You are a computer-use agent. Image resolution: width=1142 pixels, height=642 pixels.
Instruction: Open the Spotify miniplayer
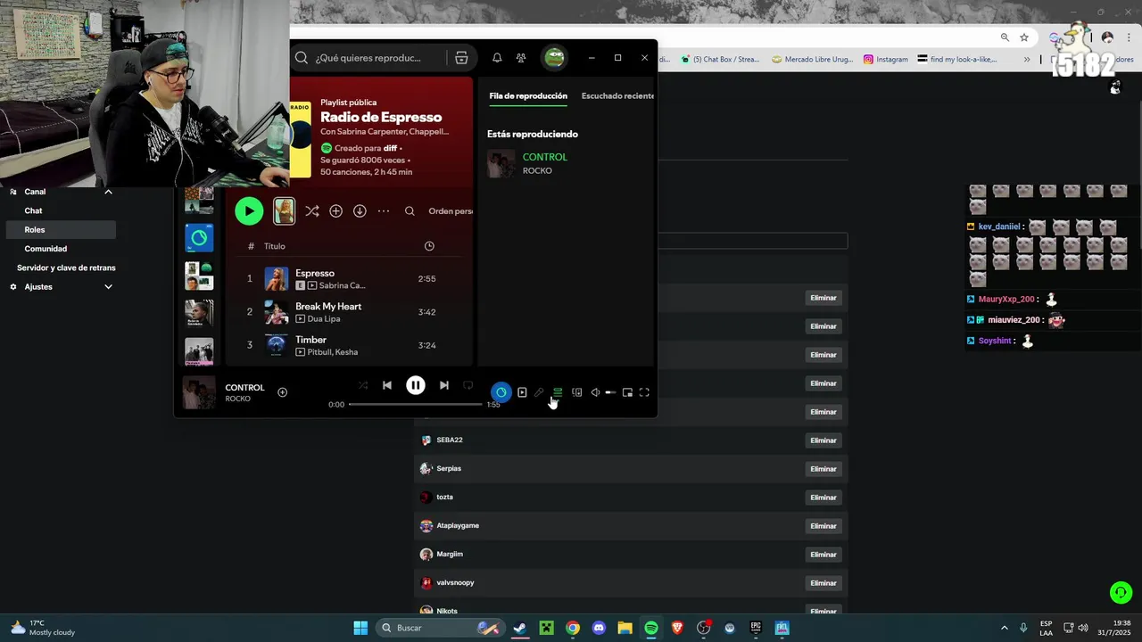pyautogui.click(x=627, y=392)
